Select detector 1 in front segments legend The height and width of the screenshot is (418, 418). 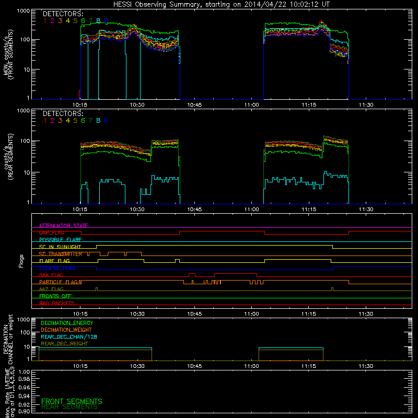point(45,21)
